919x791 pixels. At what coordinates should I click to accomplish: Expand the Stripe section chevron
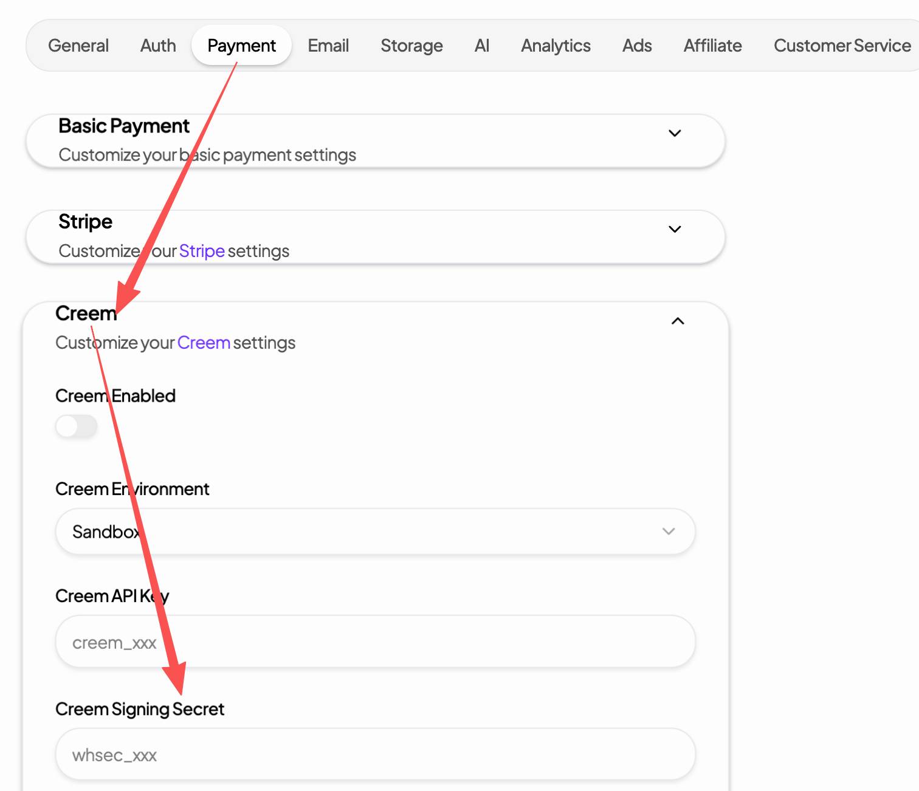[674, 229]
